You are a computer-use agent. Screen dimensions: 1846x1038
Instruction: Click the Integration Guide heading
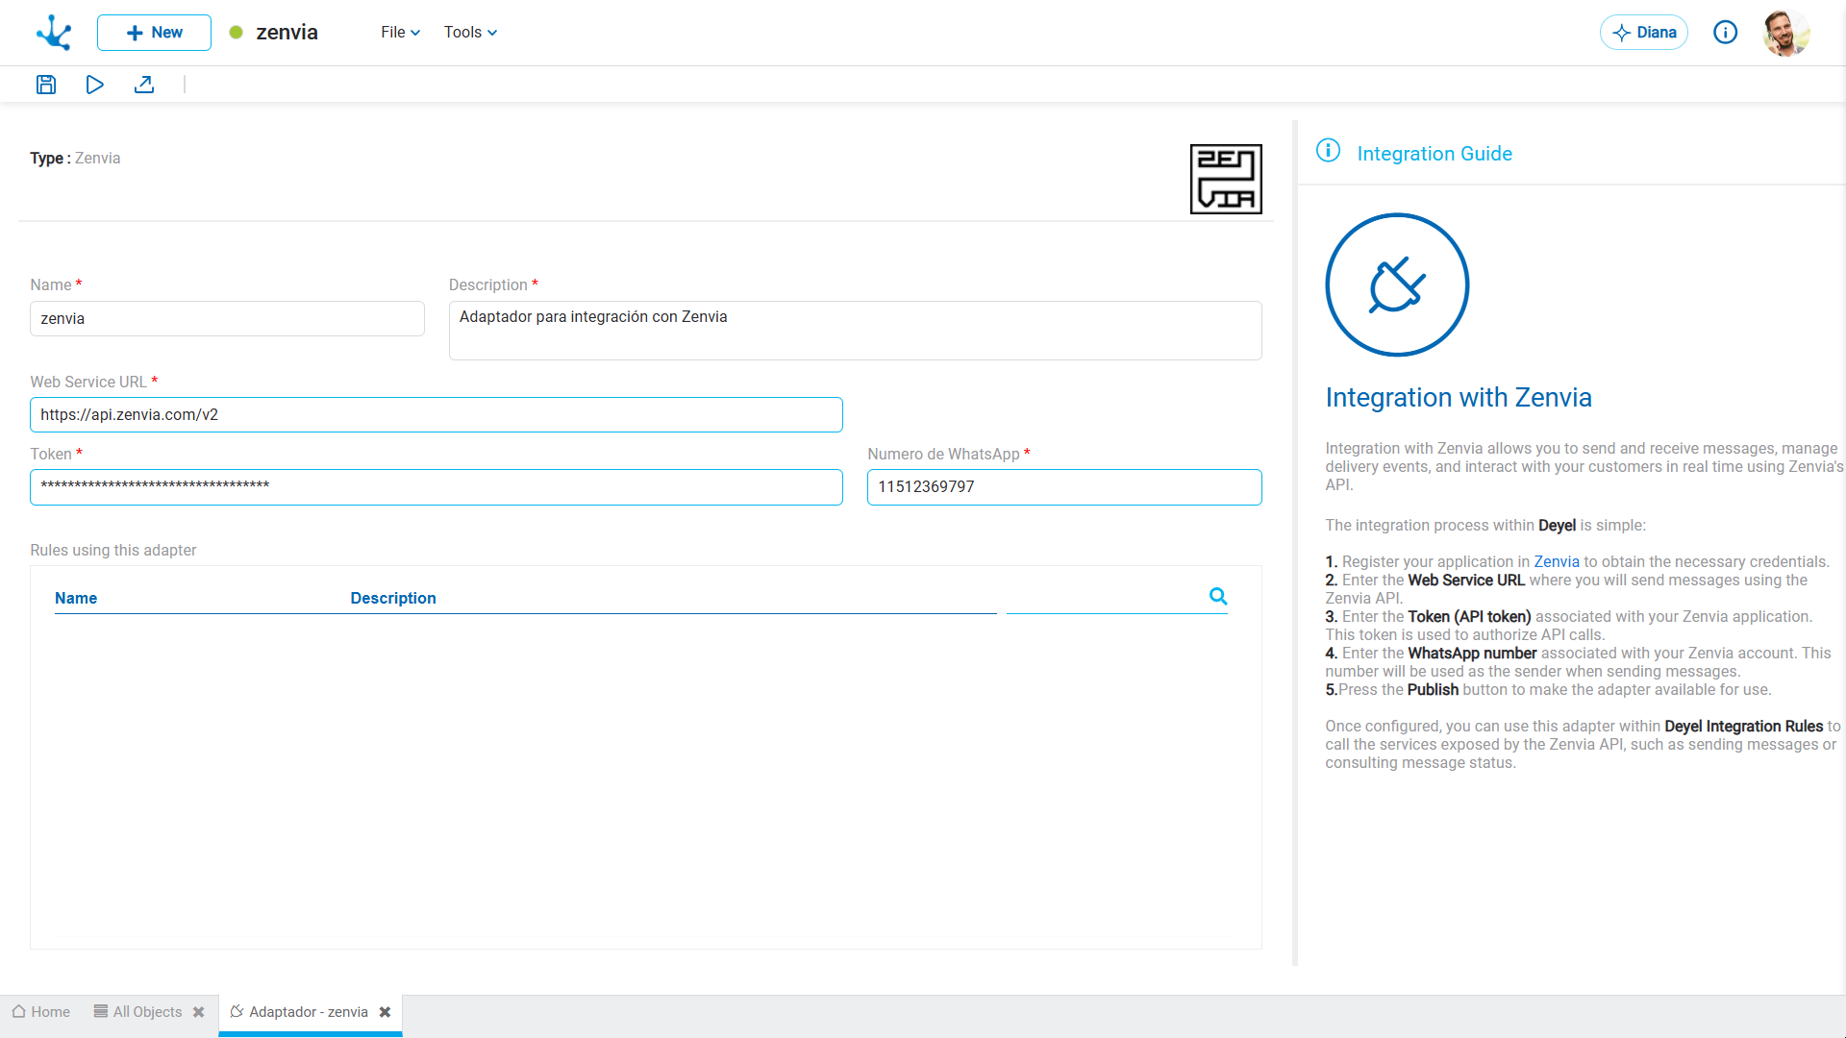point(1434,154)
